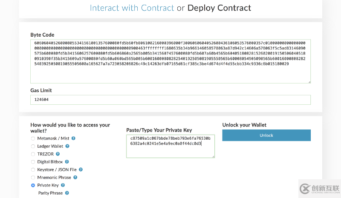The width and height of the screenshot is (341, 198).
Task: Select Metamask / Mist radio option
Action: (33, 138)
